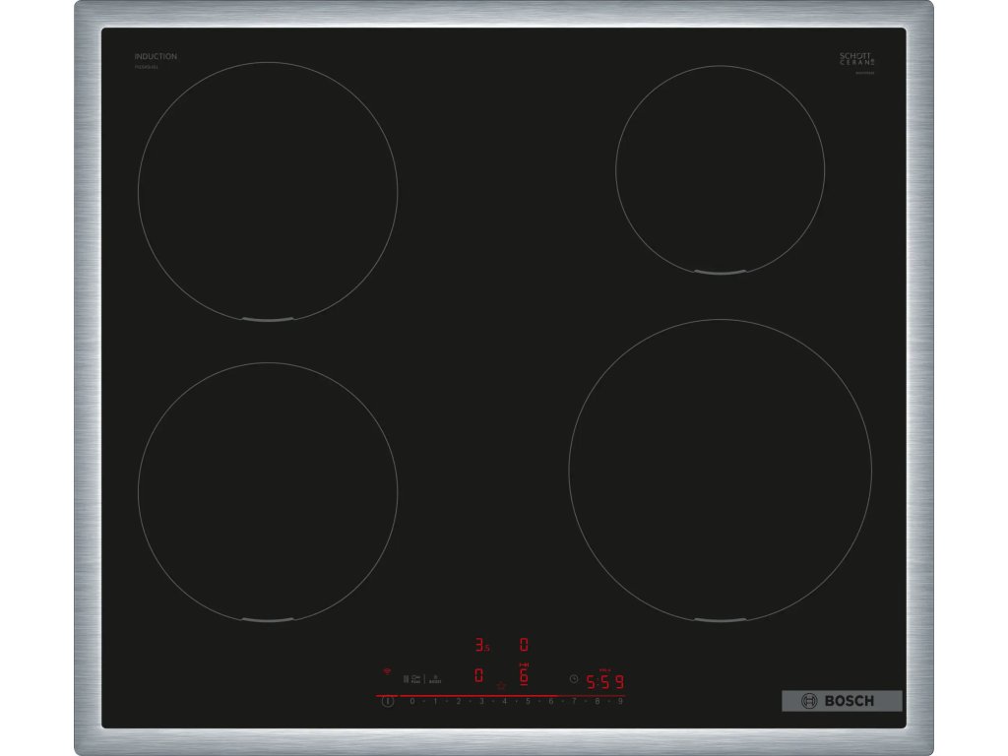Click the INDUCTION label text

(156, 57)
